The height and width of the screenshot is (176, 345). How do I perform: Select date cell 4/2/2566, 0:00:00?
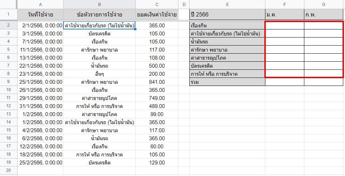[x=40, y=130]
